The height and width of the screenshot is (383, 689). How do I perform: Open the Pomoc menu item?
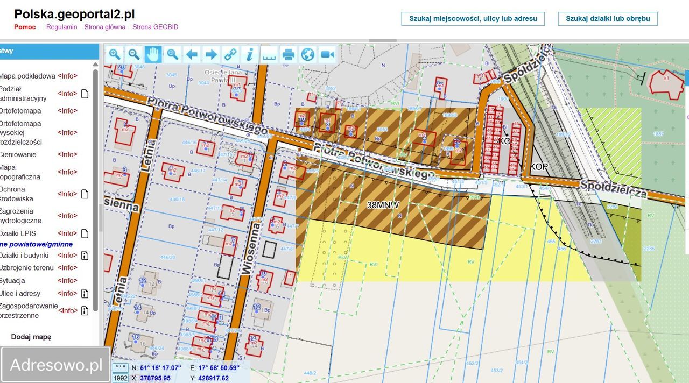[x=24, y=26]
